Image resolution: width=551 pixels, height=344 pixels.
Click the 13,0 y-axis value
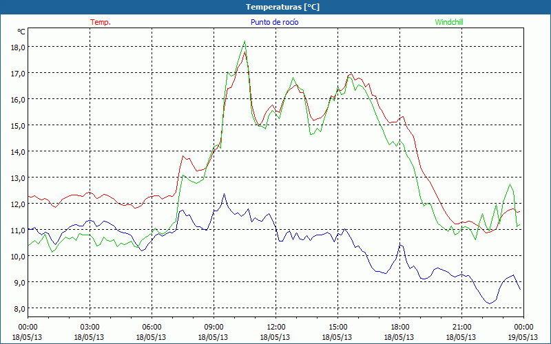[x=18, y=178]
